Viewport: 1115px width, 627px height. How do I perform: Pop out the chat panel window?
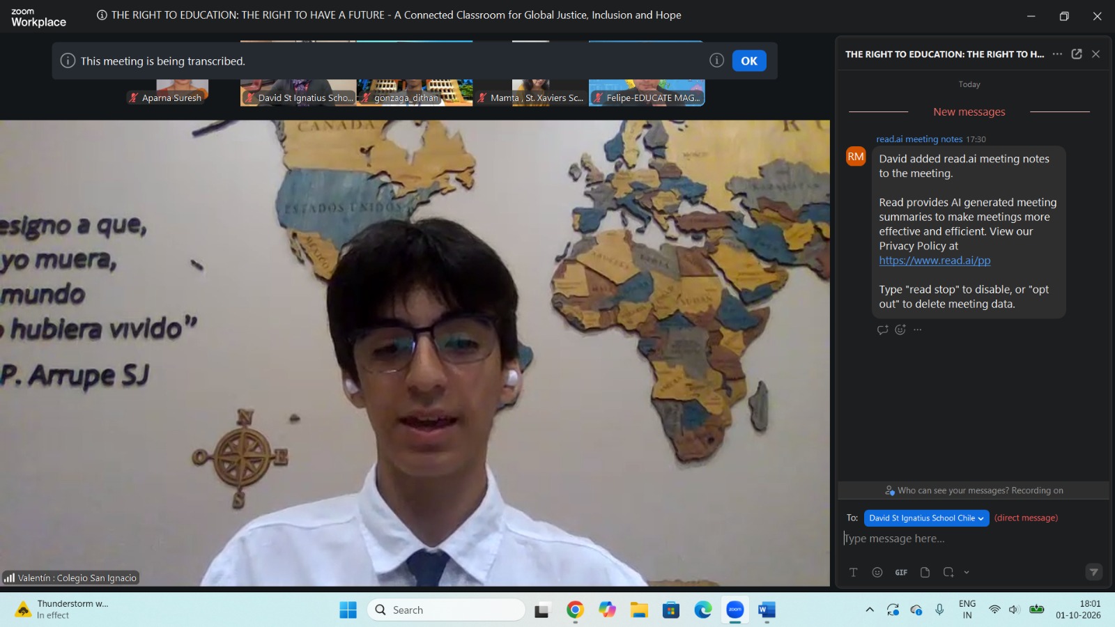[1077, 54]
